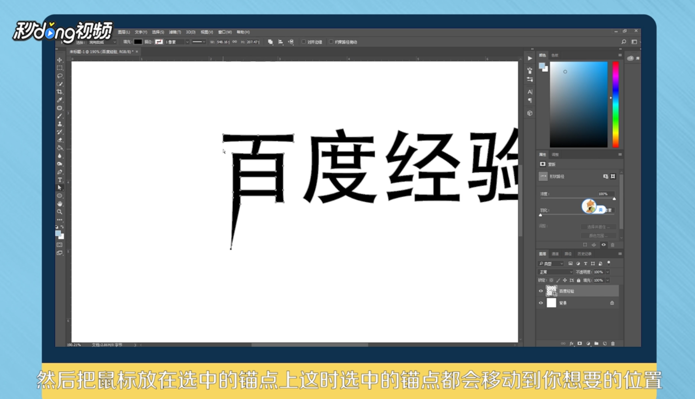Toggle the constrain path dragging checkbox
The image size is (695, 399).
click(x=331, y=42)
